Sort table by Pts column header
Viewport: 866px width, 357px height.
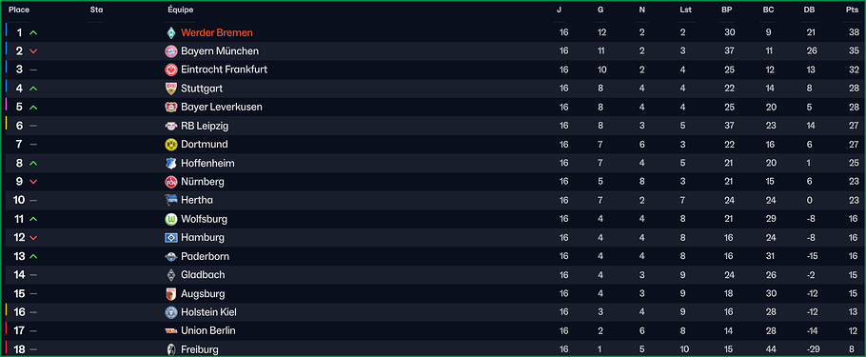(851, 10)
